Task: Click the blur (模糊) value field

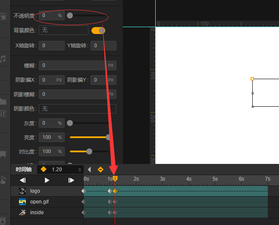Action: 78,65
